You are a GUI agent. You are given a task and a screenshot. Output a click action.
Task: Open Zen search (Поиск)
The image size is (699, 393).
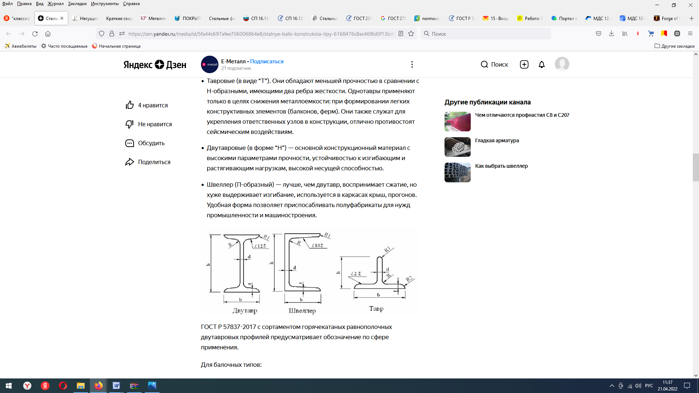pyautogui.click(x=494, y=64)
